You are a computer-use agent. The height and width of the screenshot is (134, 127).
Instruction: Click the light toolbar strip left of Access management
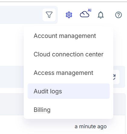12,77
